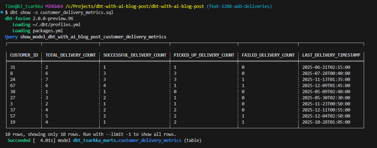Click the CUSTOMER_ID column header
Screen dimensions: 377x148
24,55
